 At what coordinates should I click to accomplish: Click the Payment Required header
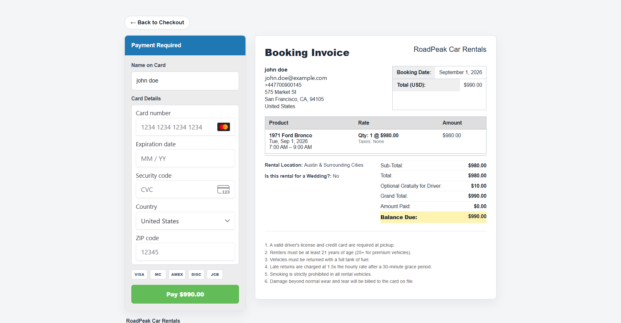(185, 45)
